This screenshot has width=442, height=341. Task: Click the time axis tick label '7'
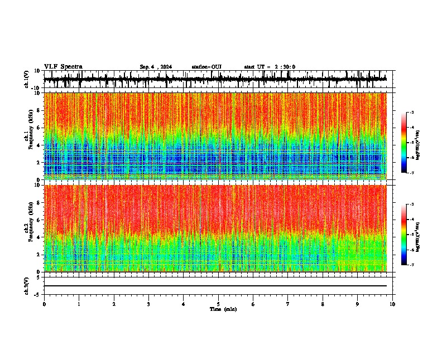click(288, 304)
